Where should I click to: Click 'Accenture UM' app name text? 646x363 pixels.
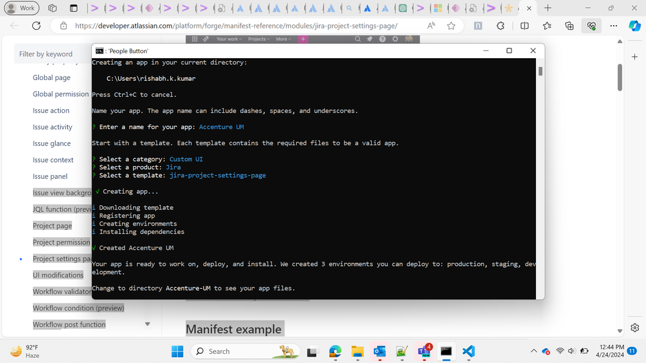click(x=221, y=127)
